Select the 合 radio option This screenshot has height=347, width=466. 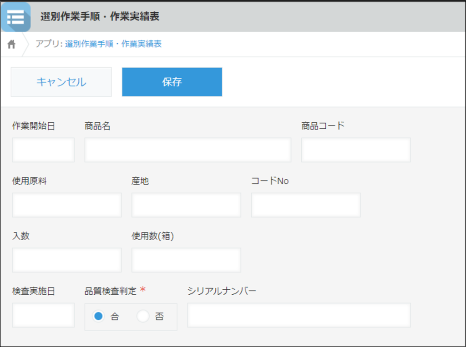tap(98, 317)
